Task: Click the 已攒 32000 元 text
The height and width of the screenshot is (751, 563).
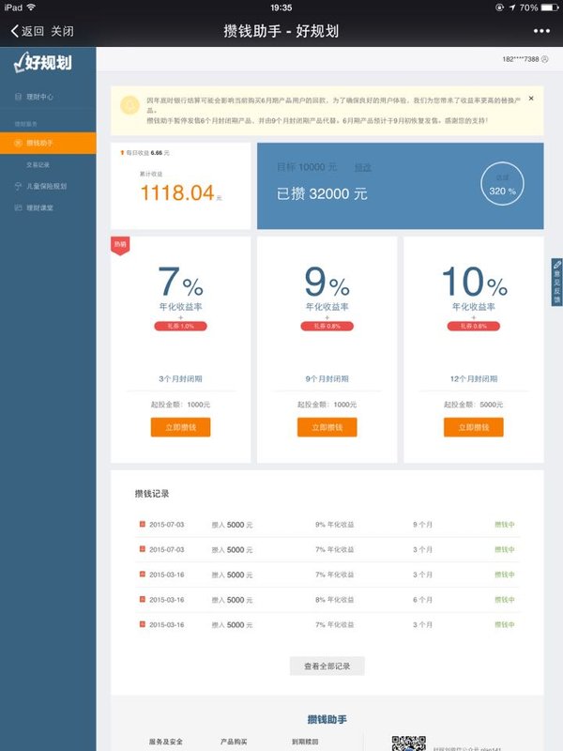Action: (x=322, y=193)
